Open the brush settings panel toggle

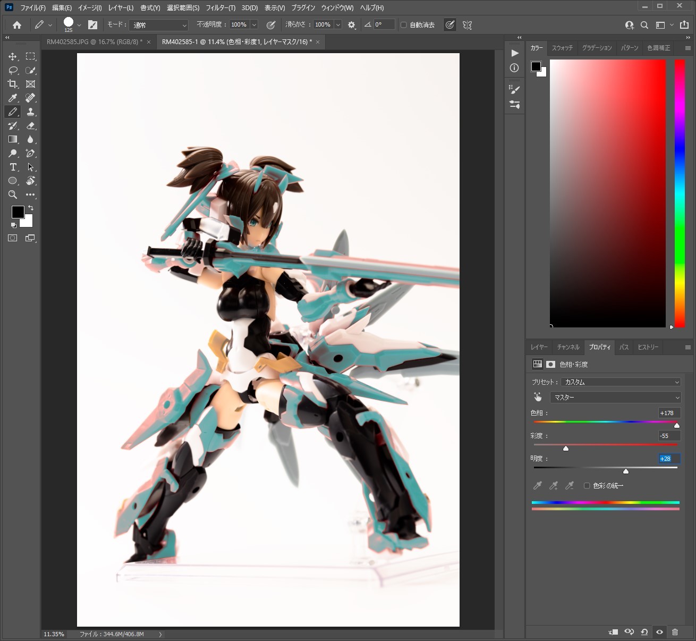(92, 25)
